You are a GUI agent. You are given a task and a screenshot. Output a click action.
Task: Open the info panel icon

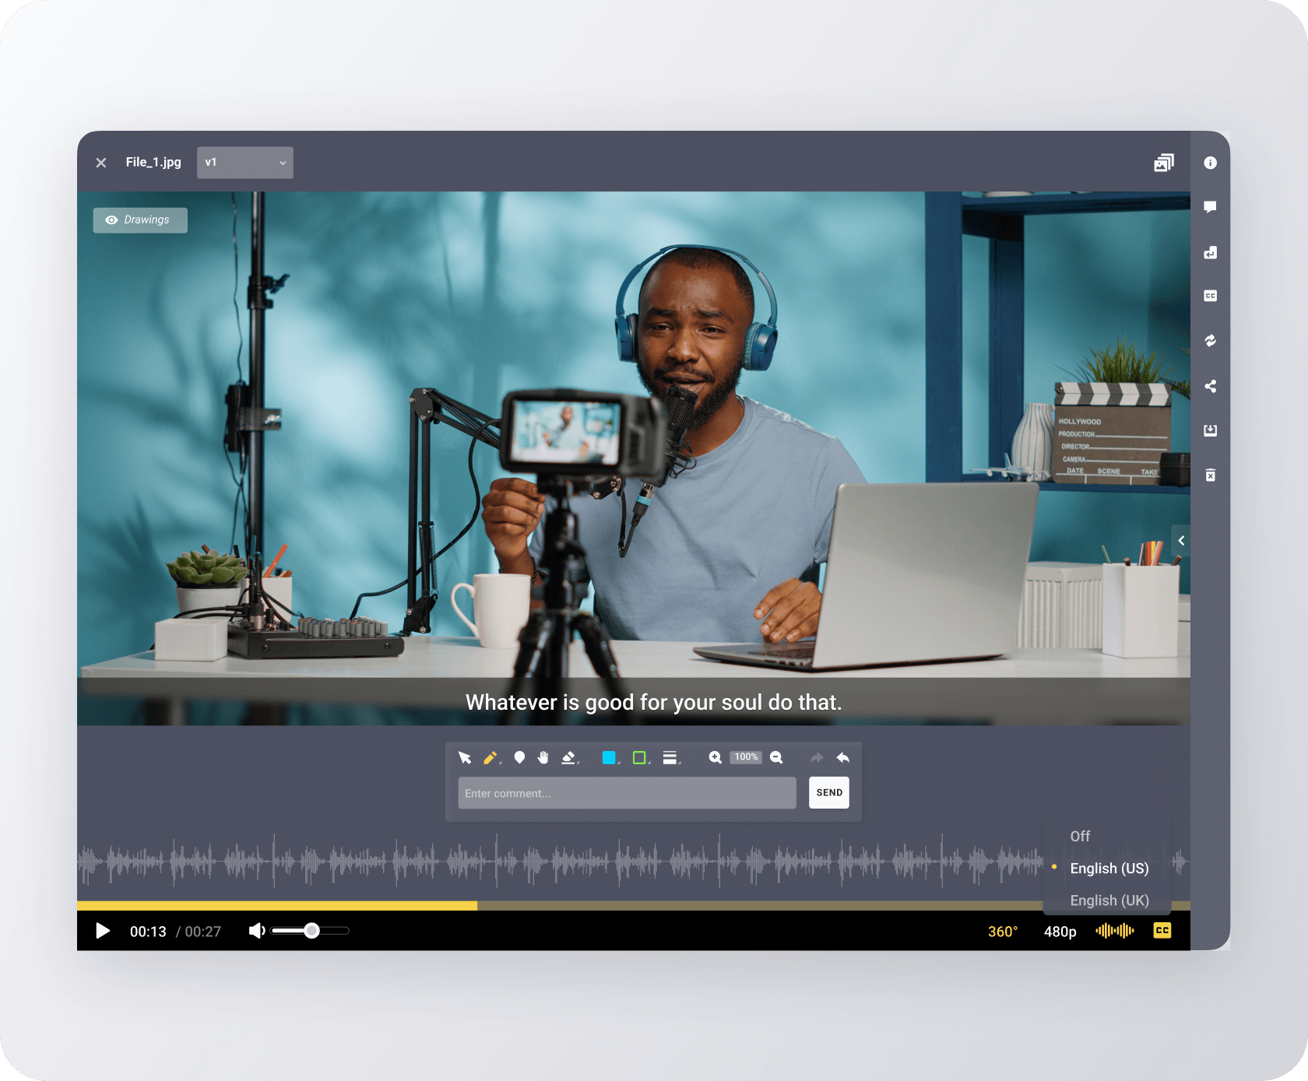1210,163
